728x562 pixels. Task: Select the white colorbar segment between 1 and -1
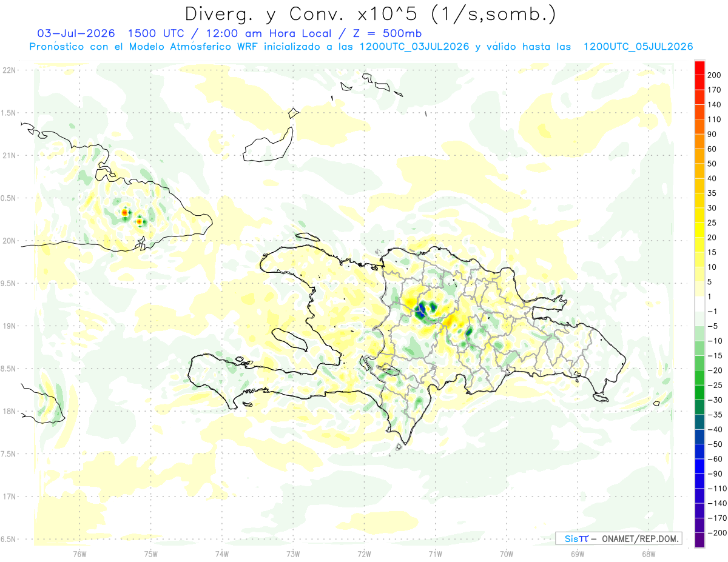tap(699, 304)
